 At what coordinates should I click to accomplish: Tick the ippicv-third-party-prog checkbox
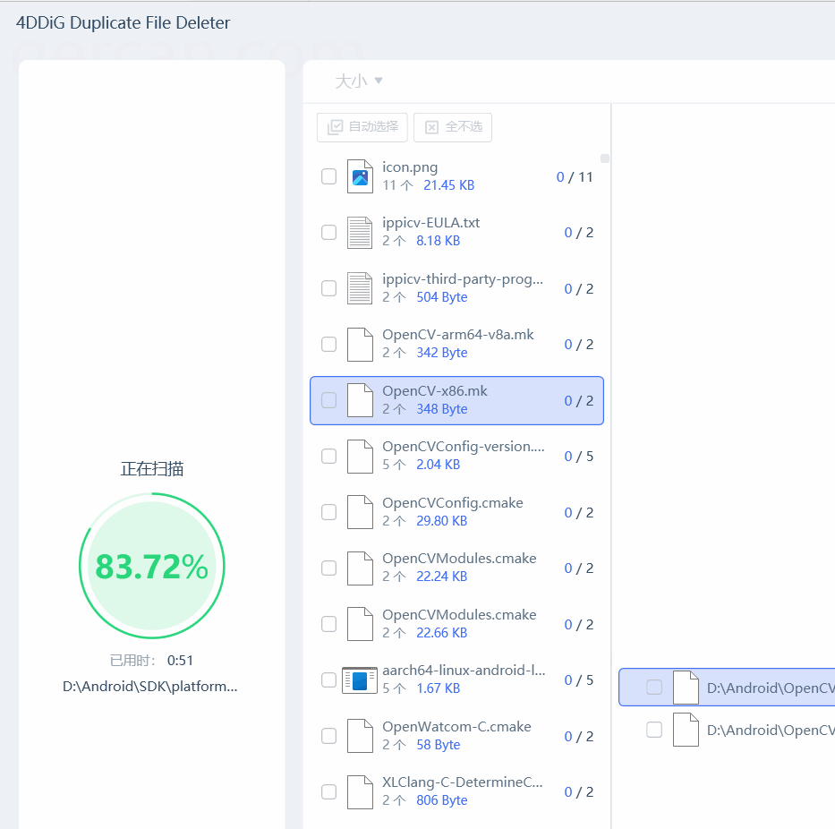[329, 288]
